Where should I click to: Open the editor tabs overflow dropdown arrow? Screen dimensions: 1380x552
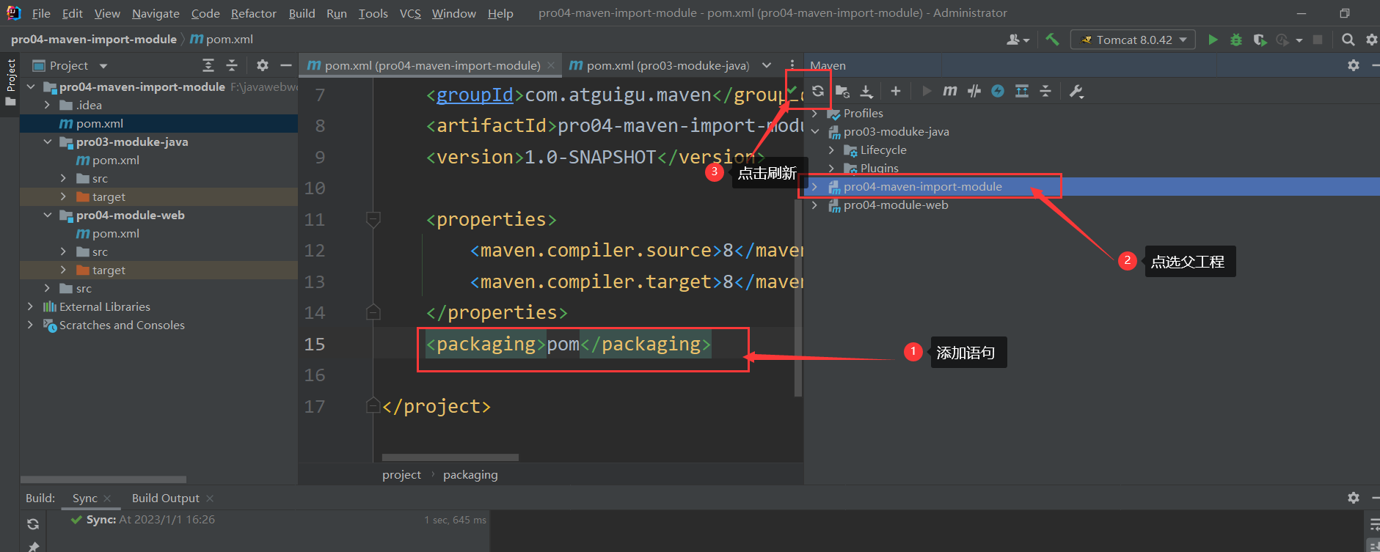767,65
